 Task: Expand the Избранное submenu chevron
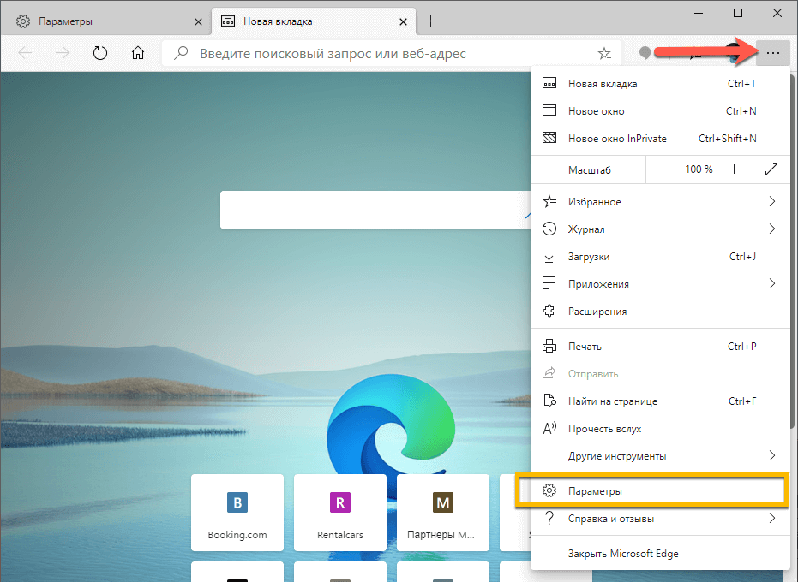772,201
